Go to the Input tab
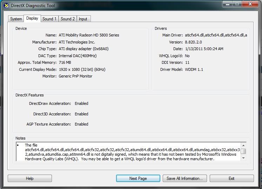The image size is (262, 189). click(x=83, y=19)
